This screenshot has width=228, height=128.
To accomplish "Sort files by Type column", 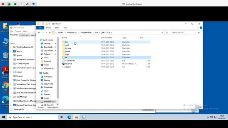I will point(130,38).
